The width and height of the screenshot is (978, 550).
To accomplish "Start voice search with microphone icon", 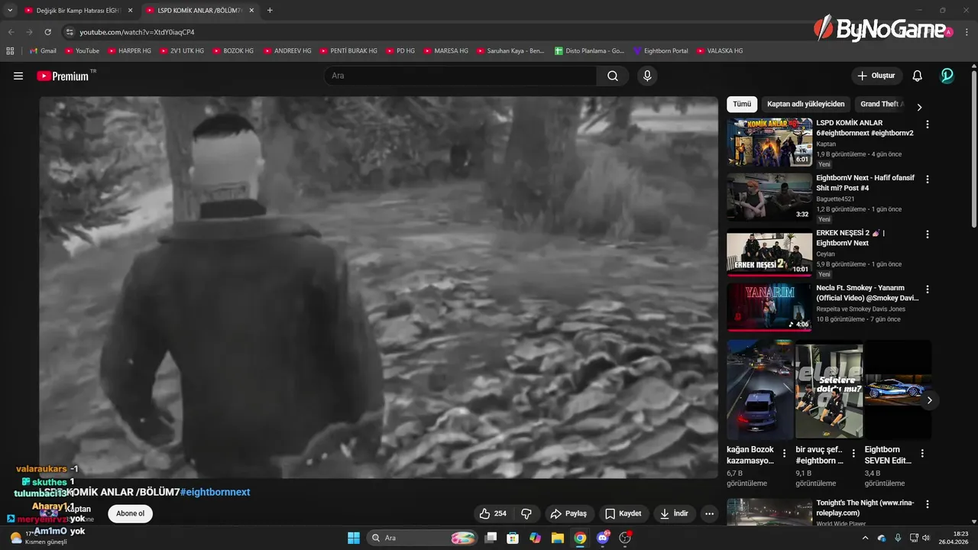I will point(647,76).
